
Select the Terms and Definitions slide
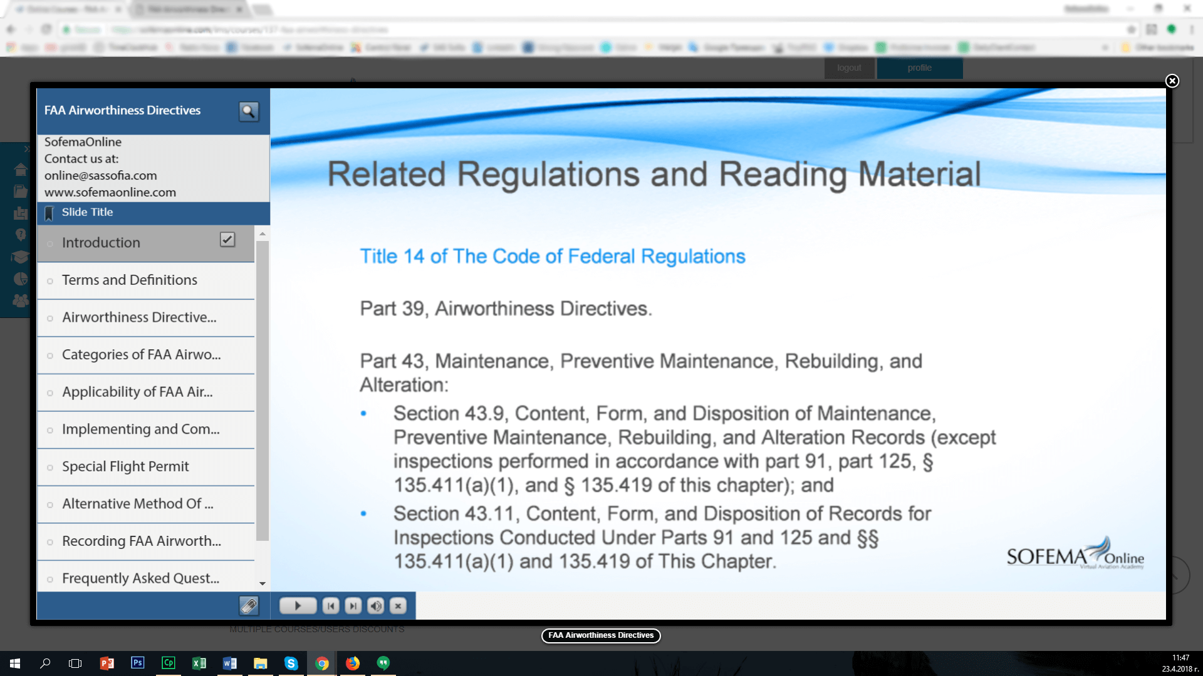click(130, 280)
